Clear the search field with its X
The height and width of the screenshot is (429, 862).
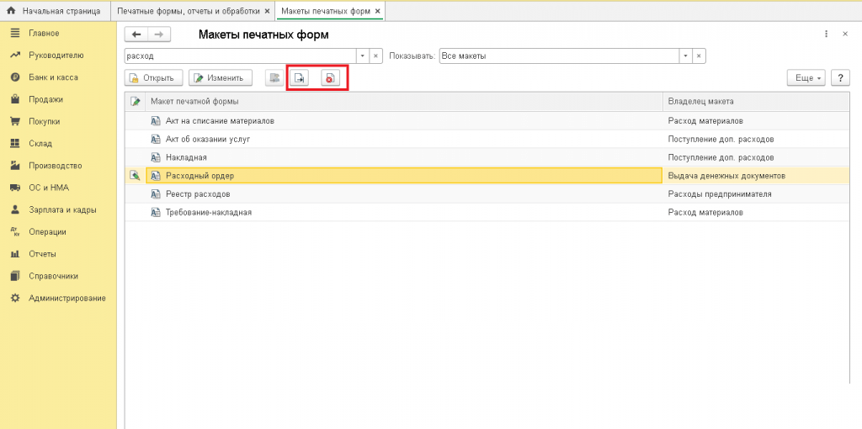(x=376, y=56)
